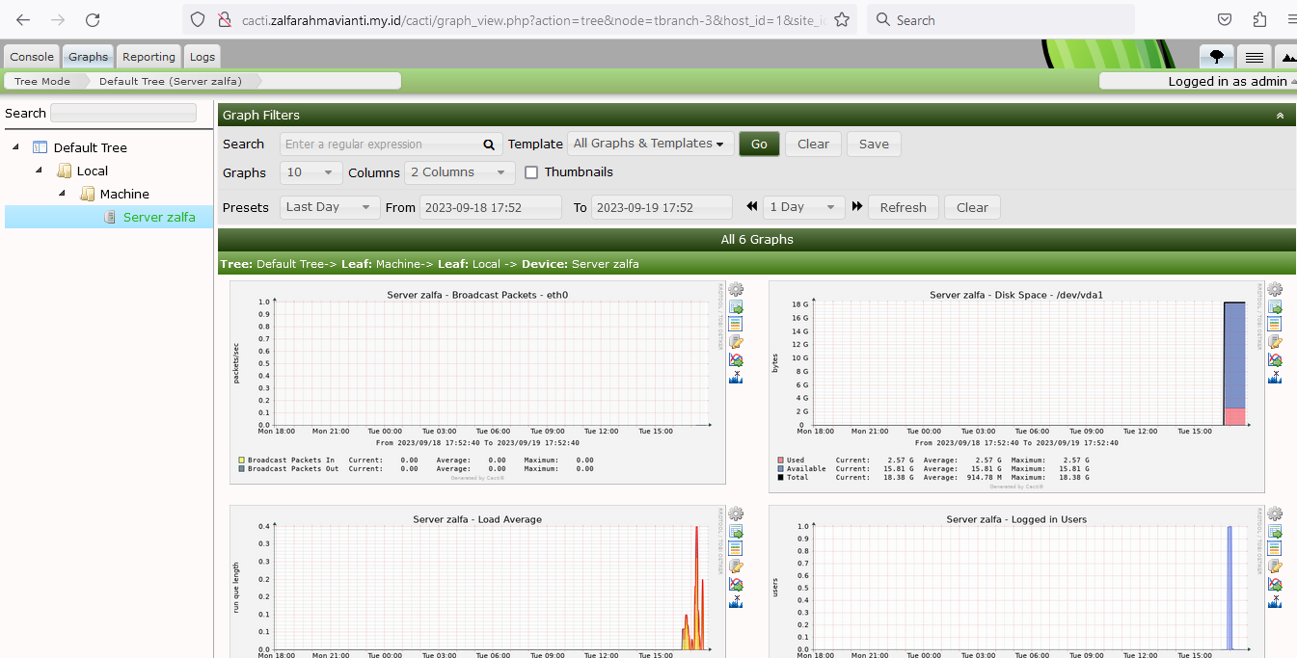Open gear icon beside Disk Space graph
This screenshot has height=658, width=1297.
point(1275,289)
